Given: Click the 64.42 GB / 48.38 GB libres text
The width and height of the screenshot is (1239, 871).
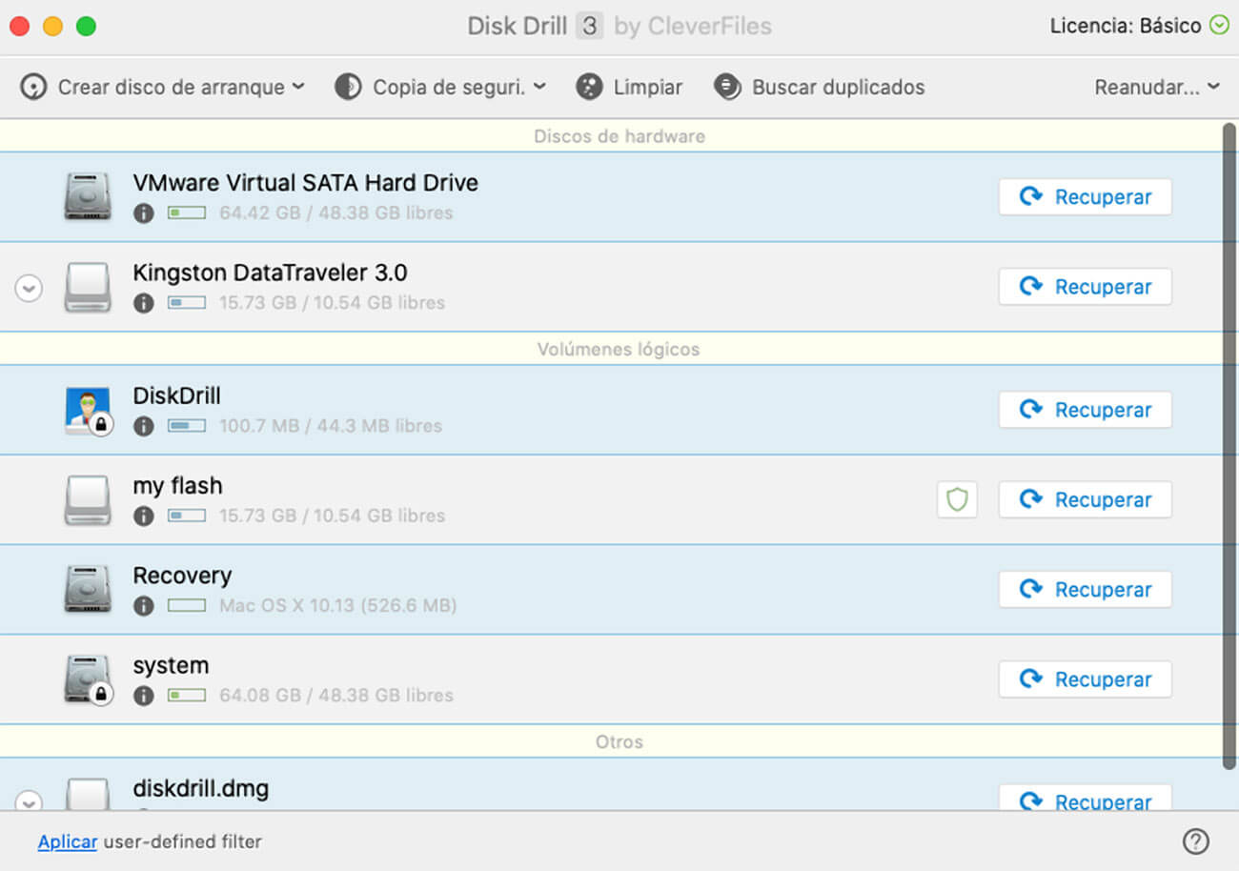Looking at the screenshot, I should click(x=336, y=213).
